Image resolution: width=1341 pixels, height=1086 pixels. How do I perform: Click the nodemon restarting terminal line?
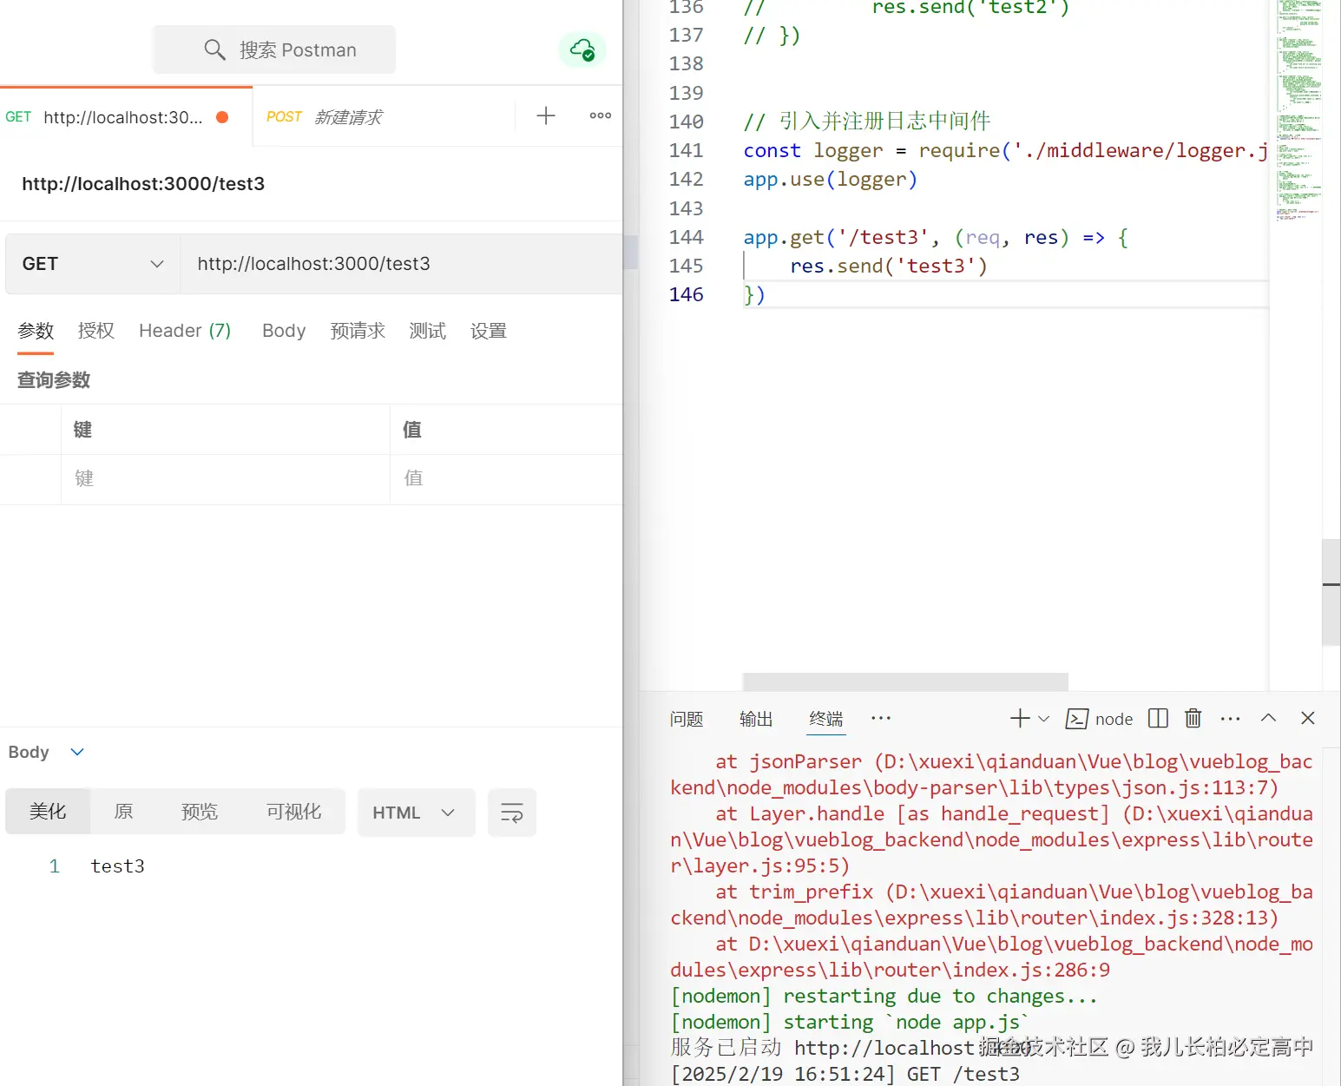[884, 997]
